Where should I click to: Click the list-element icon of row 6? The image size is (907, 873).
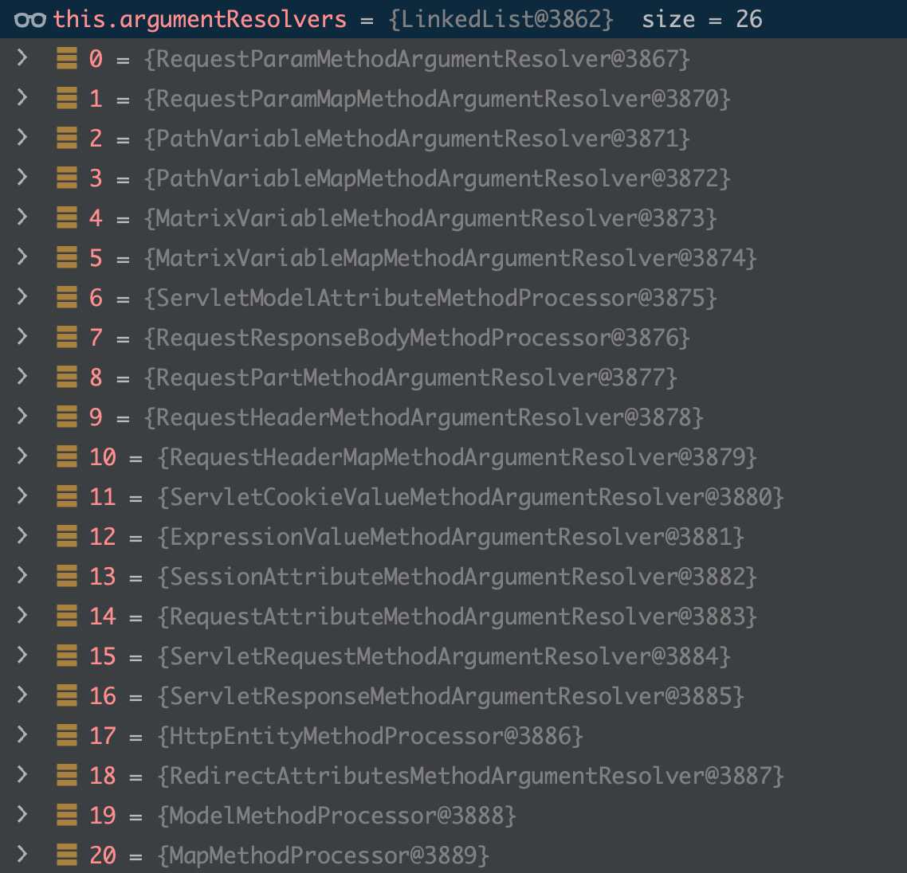point(66,297)
